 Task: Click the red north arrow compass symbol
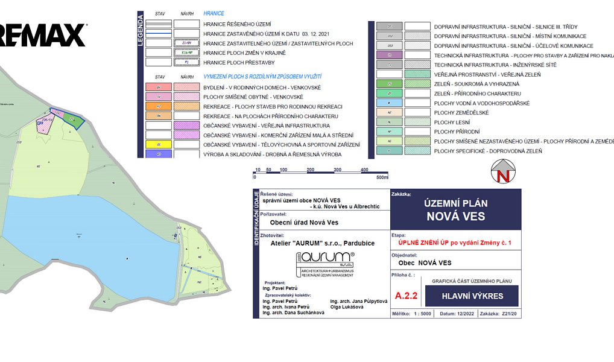pyautogui.click(x=503, y=171)
